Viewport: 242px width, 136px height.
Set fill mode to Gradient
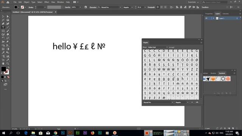tap(5, 77)
